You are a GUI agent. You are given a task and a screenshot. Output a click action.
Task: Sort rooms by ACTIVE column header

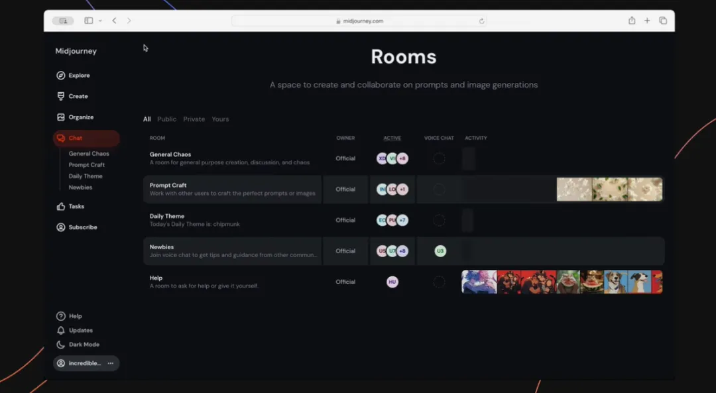tap(392, 138)
